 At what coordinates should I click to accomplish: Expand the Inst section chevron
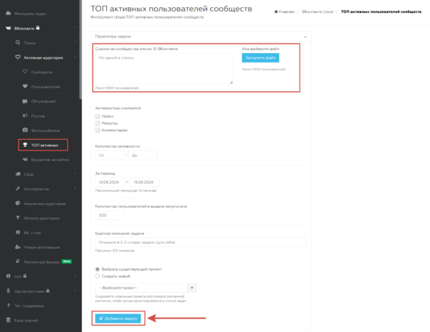coord(75,276)
